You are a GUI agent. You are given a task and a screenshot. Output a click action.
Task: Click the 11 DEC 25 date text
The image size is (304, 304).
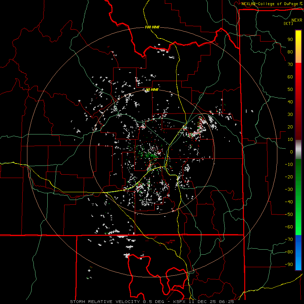pyautogui.click(x=203, y=302)
